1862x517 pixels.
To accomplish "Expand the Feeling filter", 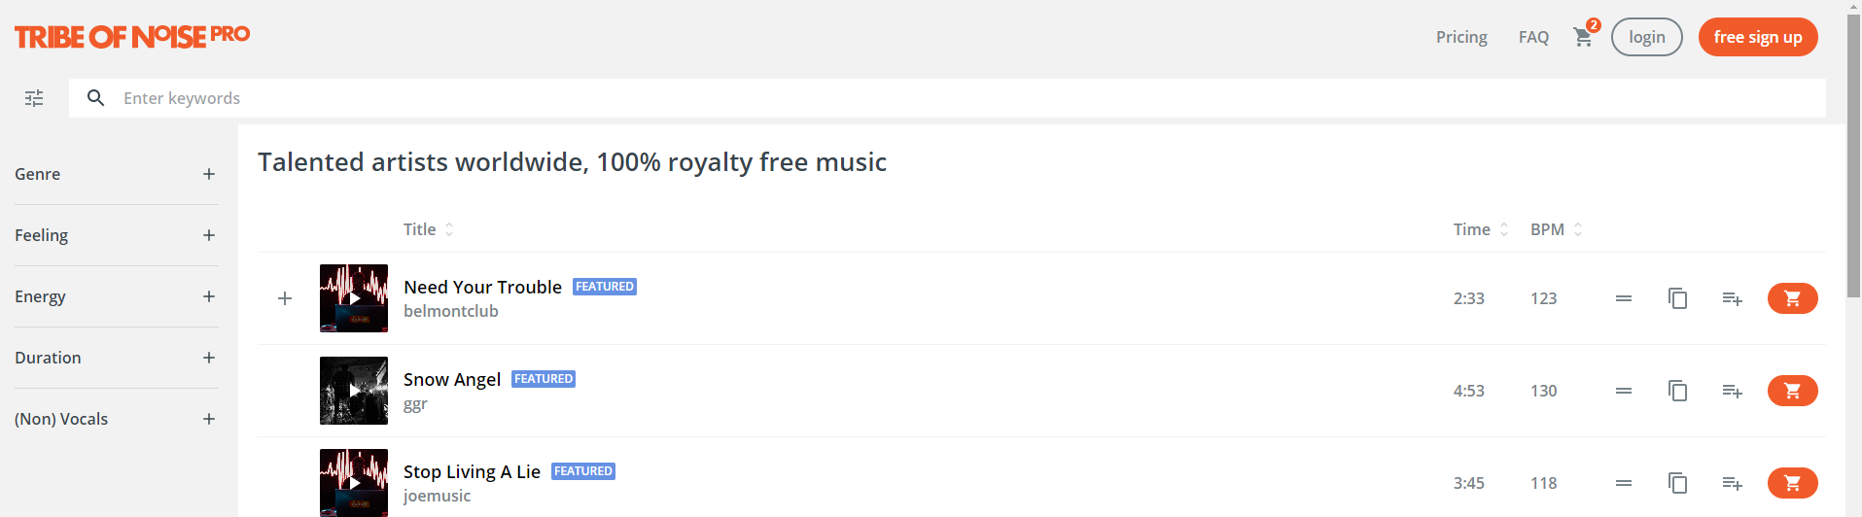I will pyautogui.click(x=117, y=235).
